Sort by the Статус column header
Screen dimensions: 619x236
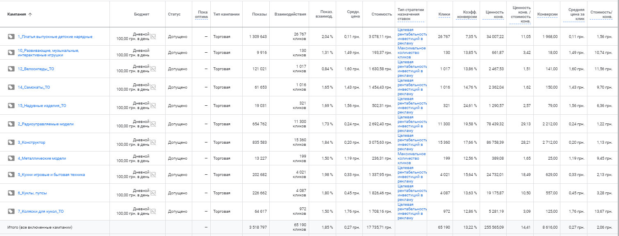174,14
